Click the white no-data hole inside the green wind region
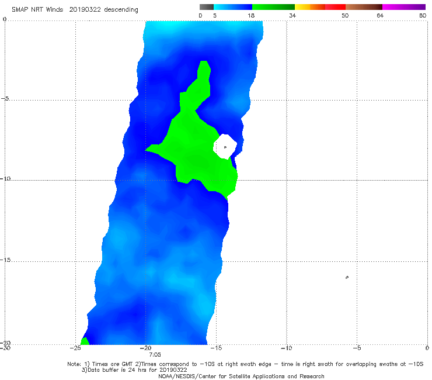 (225, 147)
